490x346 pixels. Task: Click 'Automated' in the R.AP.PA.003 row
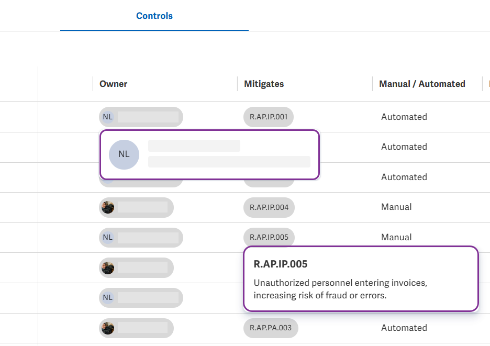pyautogui.click(x=404, y=328)
